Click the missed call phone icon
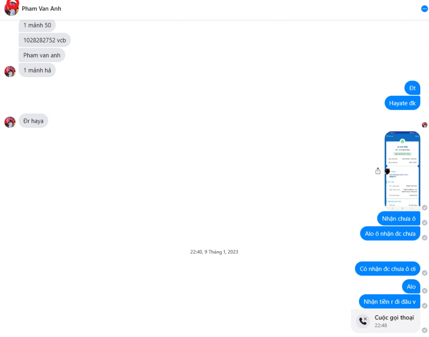The width and height of the screenshot is (429, 337). [x=363, y=321]
